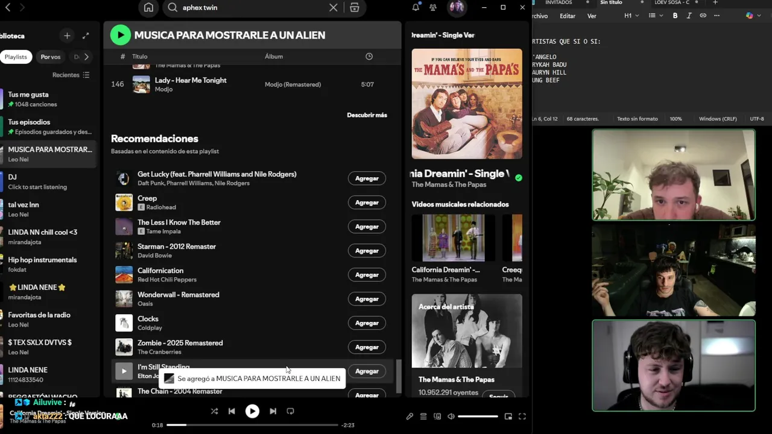Screen dimensions: 772x434
Task: Clear the aphex twin search text
Action: 333,7
